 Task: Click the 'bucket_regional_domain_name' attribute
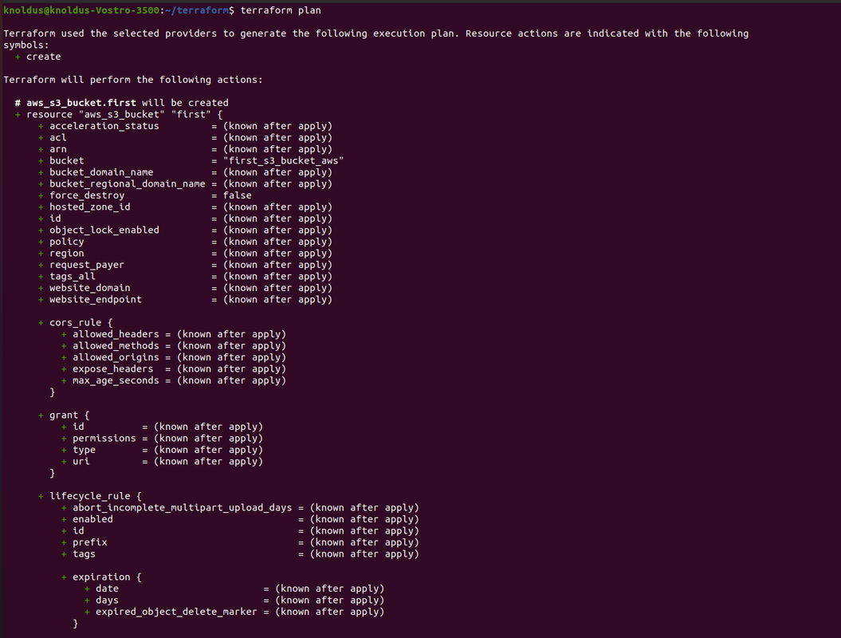[x=127, y=184]
